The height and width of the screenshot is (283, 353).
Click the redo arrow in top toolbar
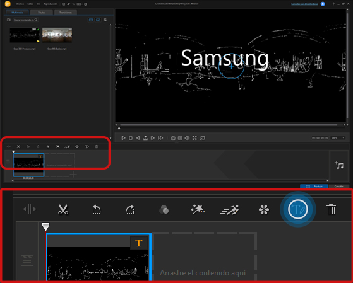pos(73,4)
